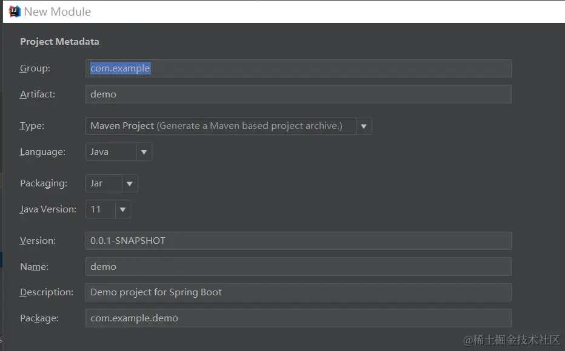Image resolution: width=565 pixels, height=351 pixels.
Task: Click the Group text field
Action: [x=298, y=68]
